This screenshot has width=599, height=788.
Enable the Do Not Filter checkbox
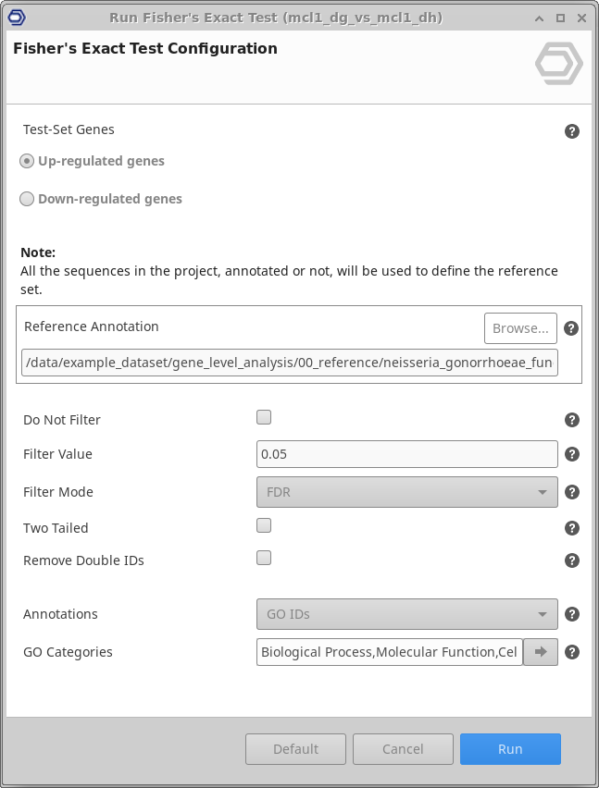264,417
